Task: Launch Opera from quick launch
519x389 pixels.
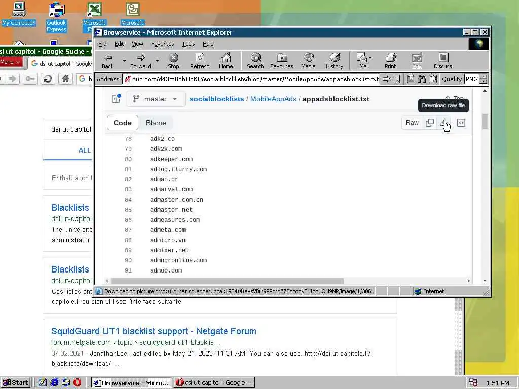Action: pos(77,383)
